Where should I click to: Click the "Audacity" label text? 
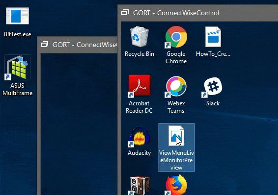[x=139, y=153]
